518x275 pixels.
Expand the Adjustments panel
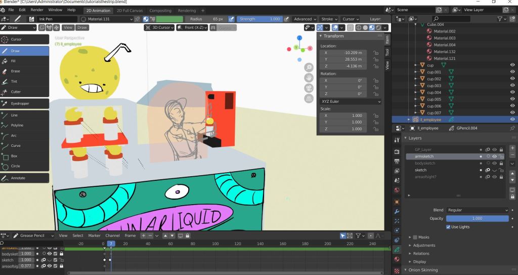click(x=424, y=246)
